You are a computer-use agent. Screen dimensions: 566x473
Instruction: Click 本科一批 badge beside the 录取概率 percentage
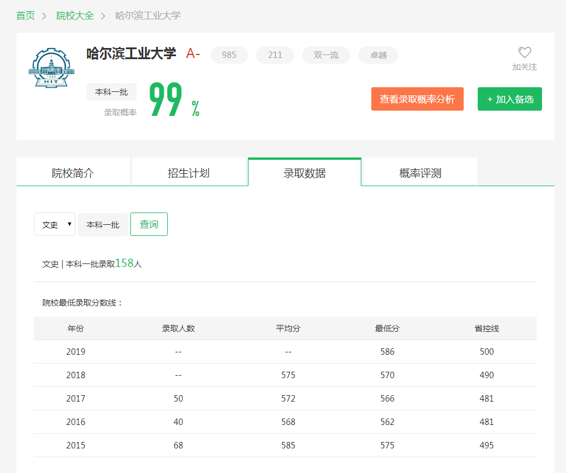pos(112,92)
